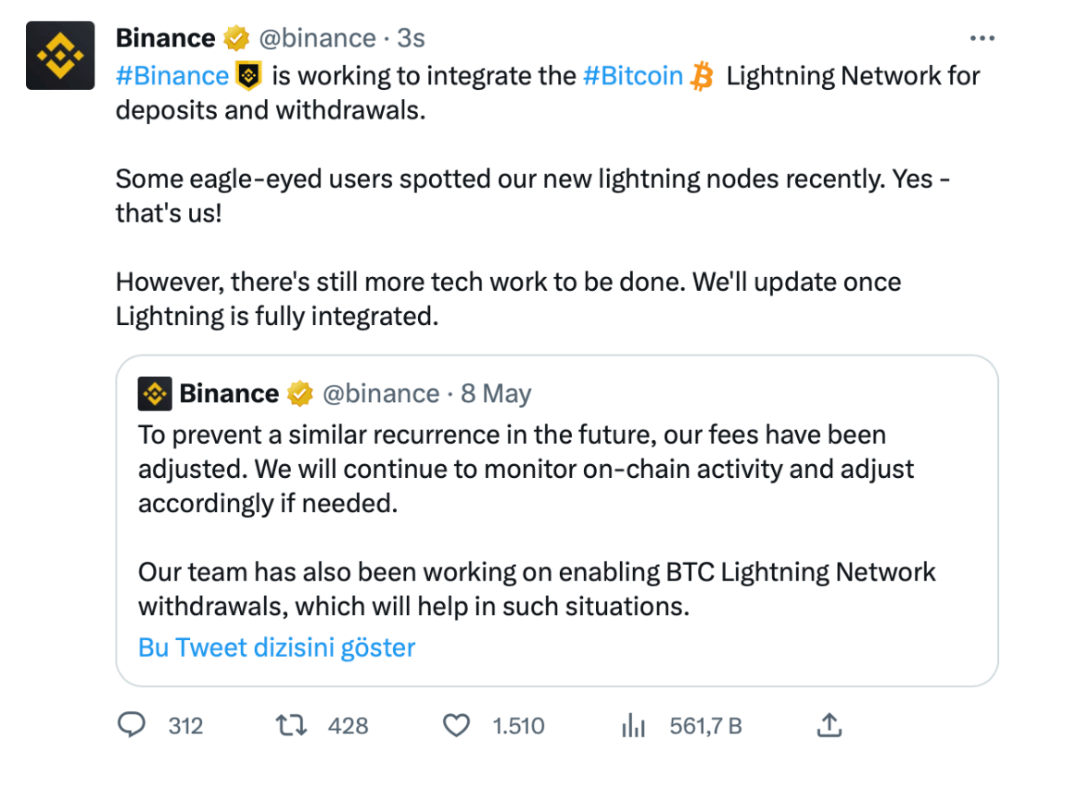Click the Binance display name in header
The height and width of the screenshot is (791, 1077).
tap(166, 38)
